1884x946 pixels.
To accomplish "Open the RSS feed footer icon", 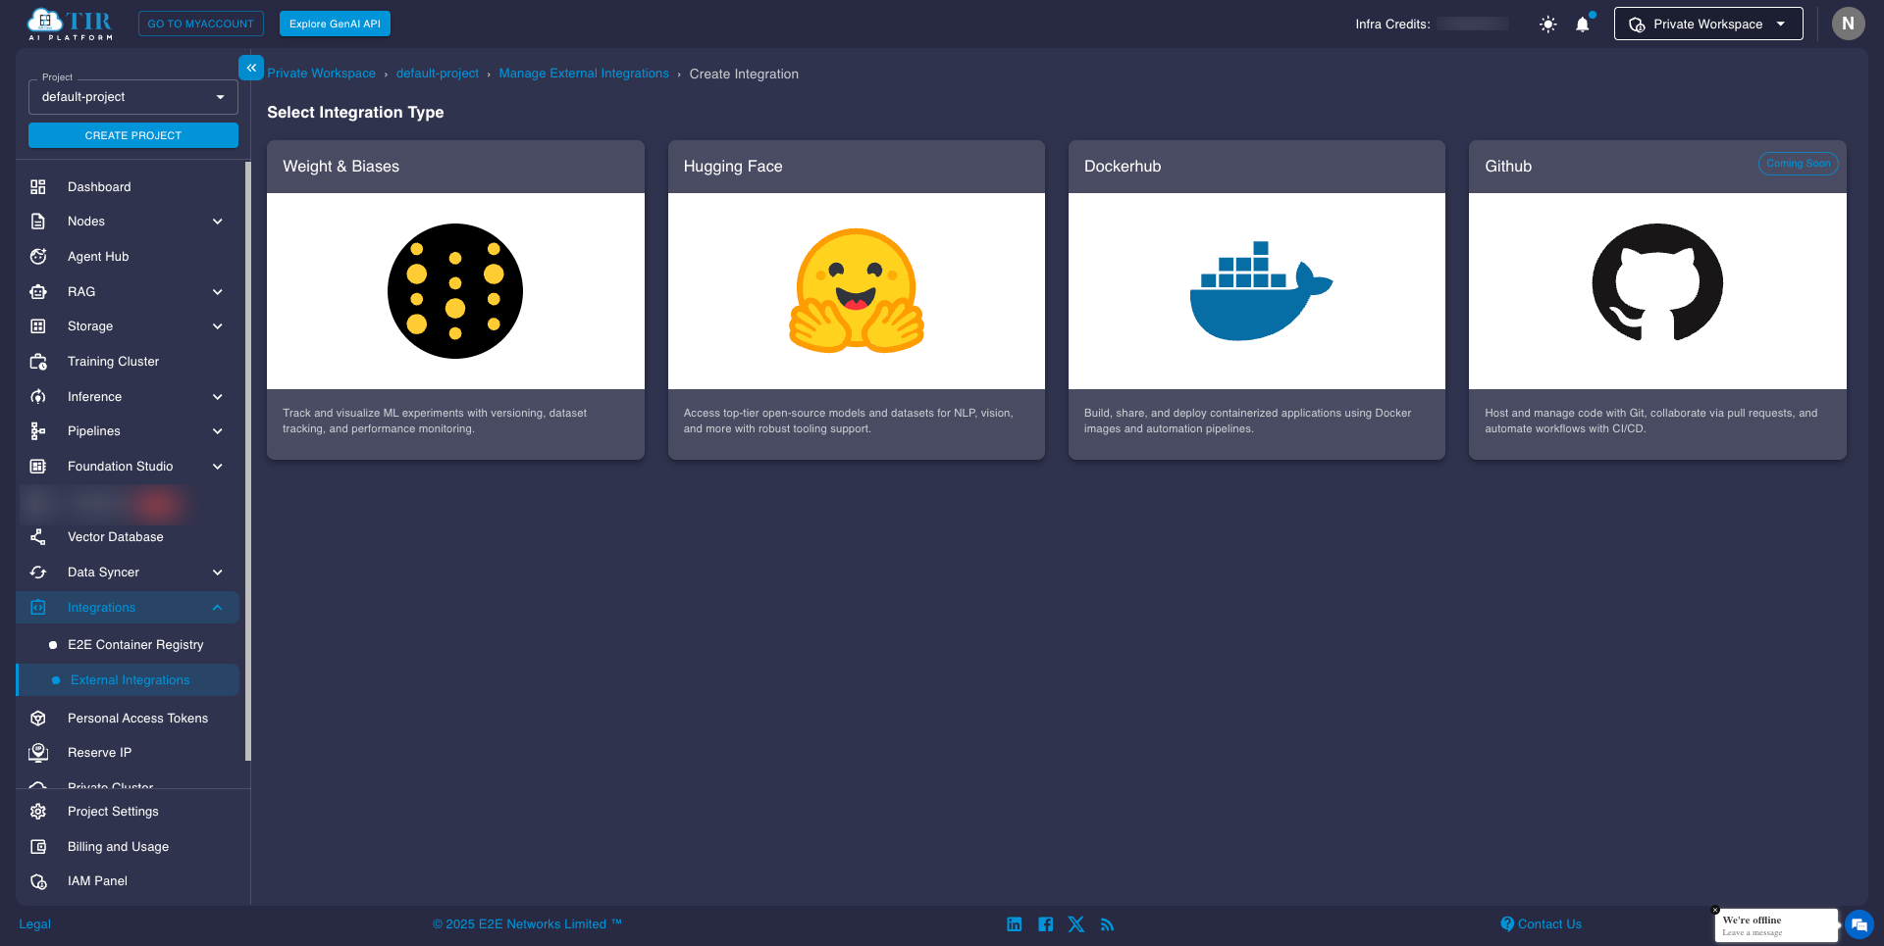I will click(1107, 924).
